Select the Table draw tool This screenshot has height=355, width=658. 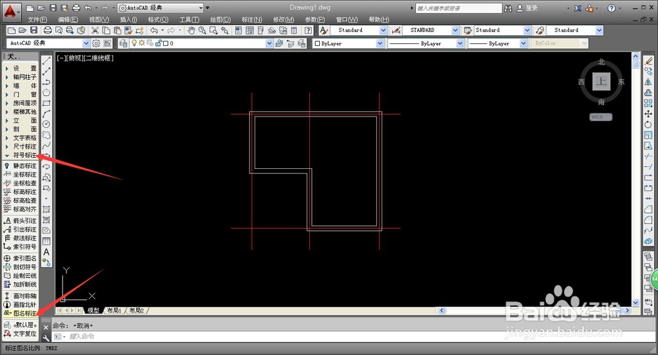point(47,241)
